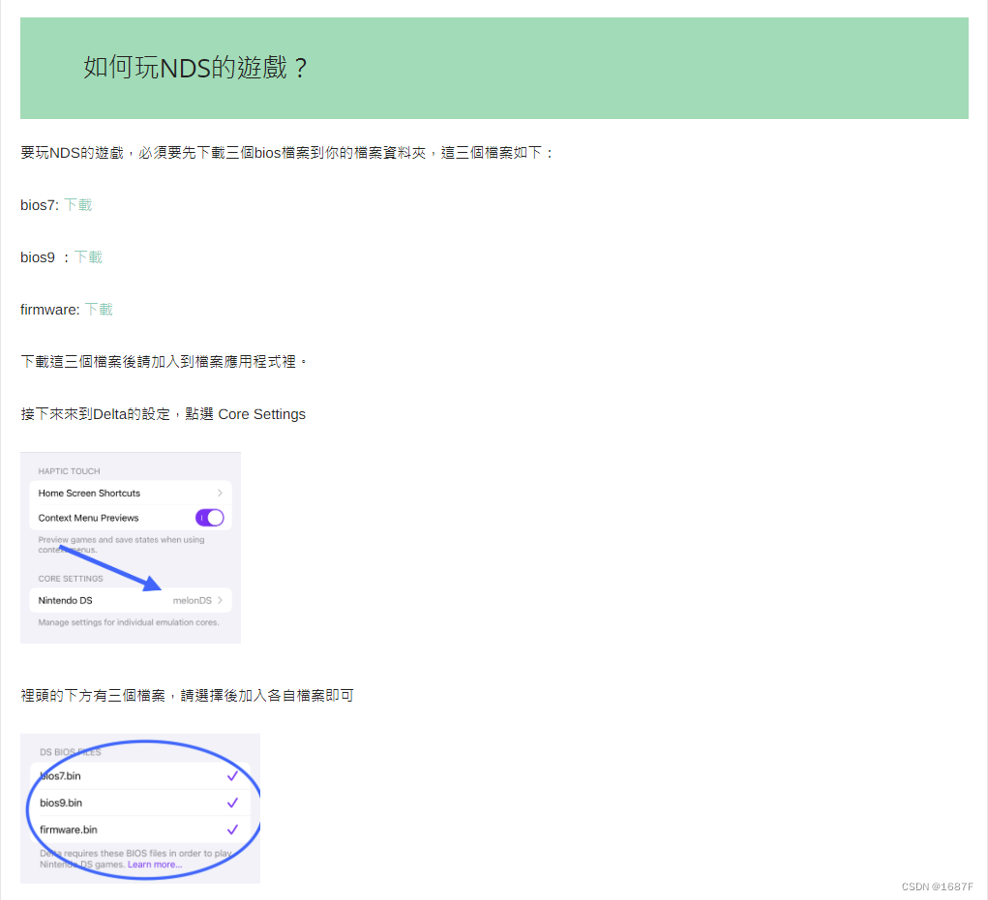Click the CORE SETTINGS section header
This screenshot has height=900, width=988.
[71, 579]
